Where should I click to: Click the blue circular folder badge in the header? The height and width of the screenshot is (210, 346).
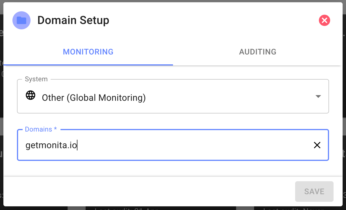click(x=21, y=20)
